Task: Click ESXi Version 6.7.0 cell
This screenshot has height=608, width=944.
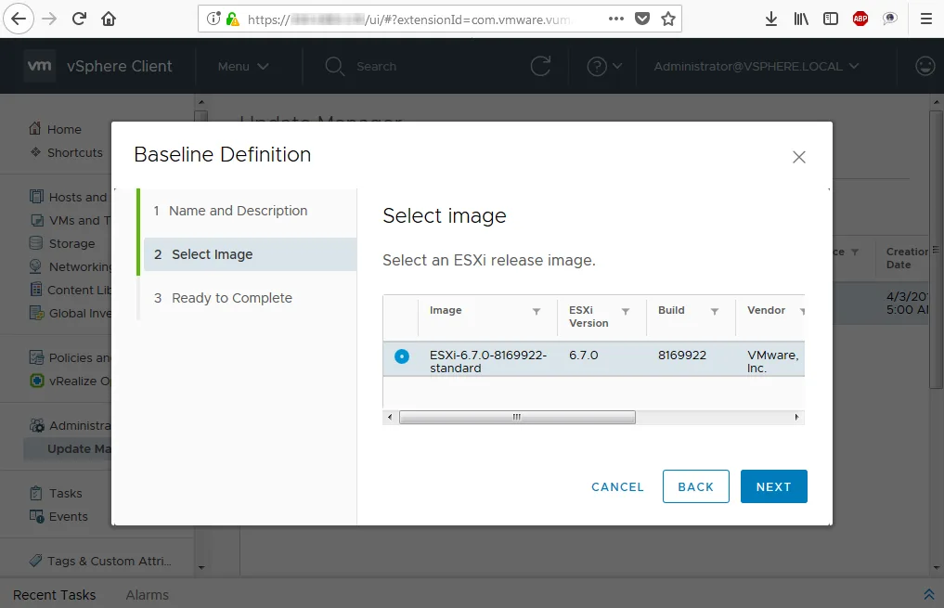Action: tap(583, 356)
